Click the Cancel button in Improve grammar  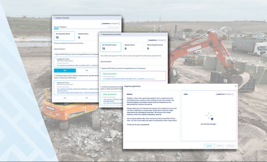[x=209, y=146]
